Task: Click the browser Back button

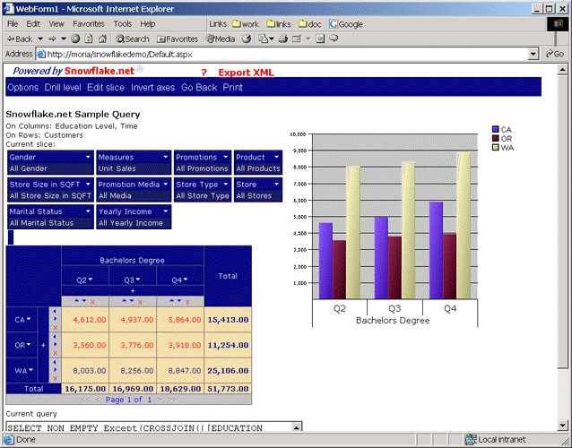Action: pyautogui.click(x=20, y=39)
